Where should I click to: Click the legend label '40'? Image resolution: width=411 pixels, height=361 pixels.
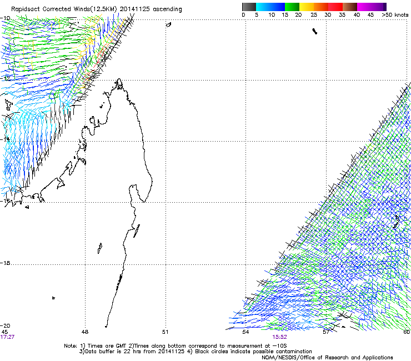[x=357, y=15]
